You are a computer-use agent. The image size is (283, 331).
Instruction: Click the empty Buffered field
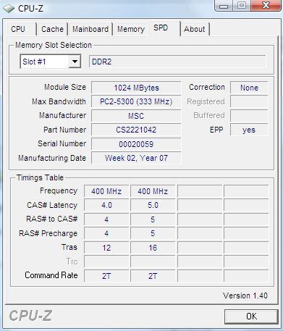pyautogui.click(x=249, y=116)
